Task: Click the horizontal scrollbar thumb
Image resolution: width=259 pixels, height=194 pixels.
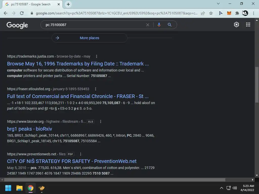Action: point(115,180)
